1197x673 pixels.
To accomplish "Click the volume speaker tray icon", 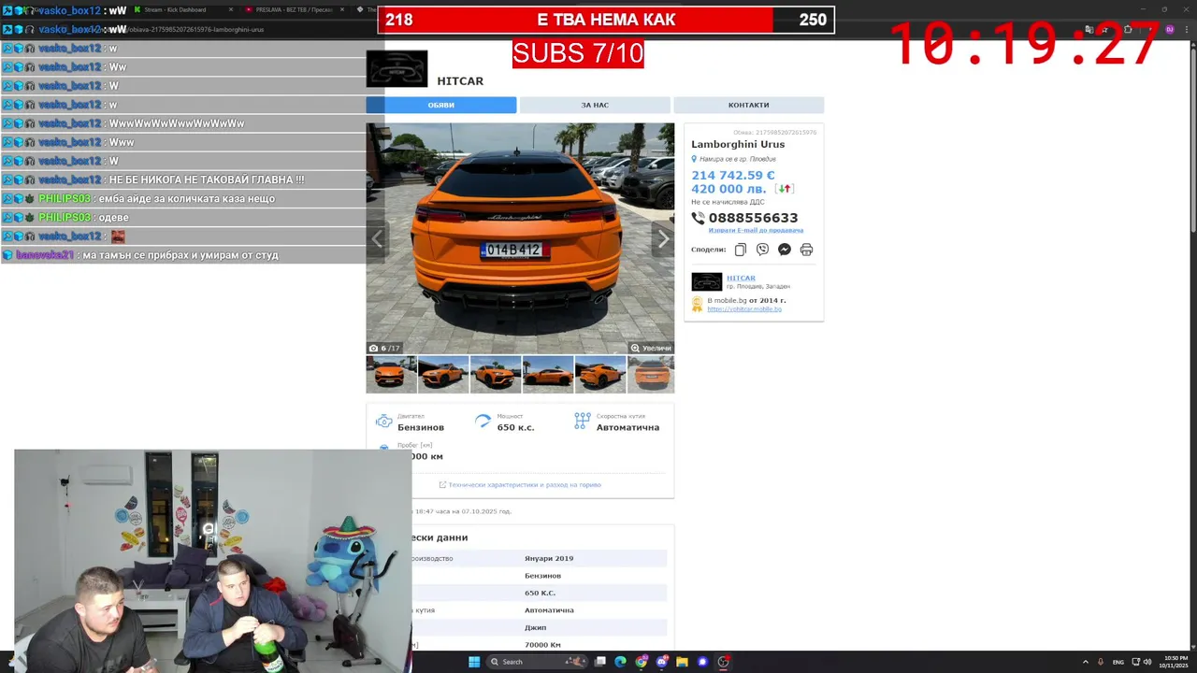I will pos(1147,662).
